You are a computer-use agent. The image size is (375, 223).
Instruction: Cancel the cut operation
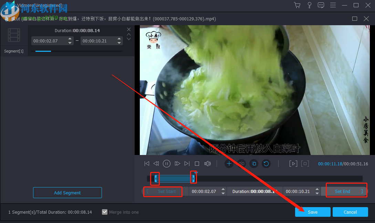click(350, 212)
